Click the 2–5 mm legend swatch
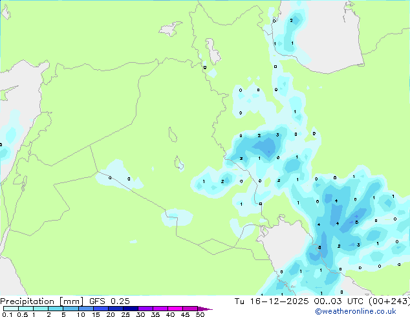This screenshot has width=410, height=317. tap(56, 309)
